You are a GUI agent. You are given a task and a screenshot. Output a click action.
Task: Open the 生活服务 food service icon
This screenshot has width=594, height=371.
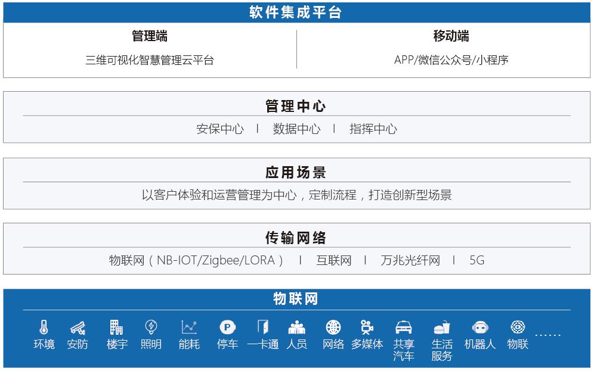[x=441, y=327]
